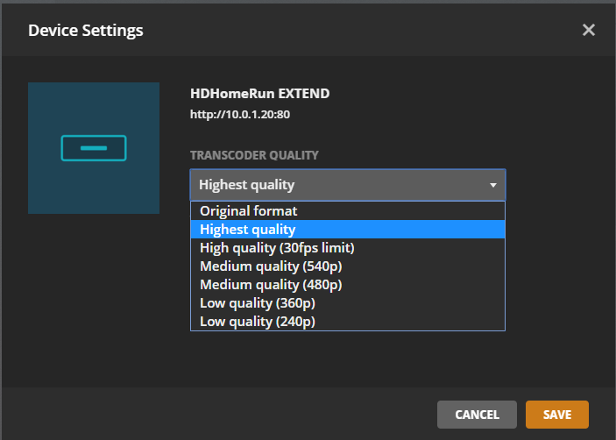Pick Medium quality (540p) option
The height and width of the screenshot is (440, 616).
click(271, 266)
